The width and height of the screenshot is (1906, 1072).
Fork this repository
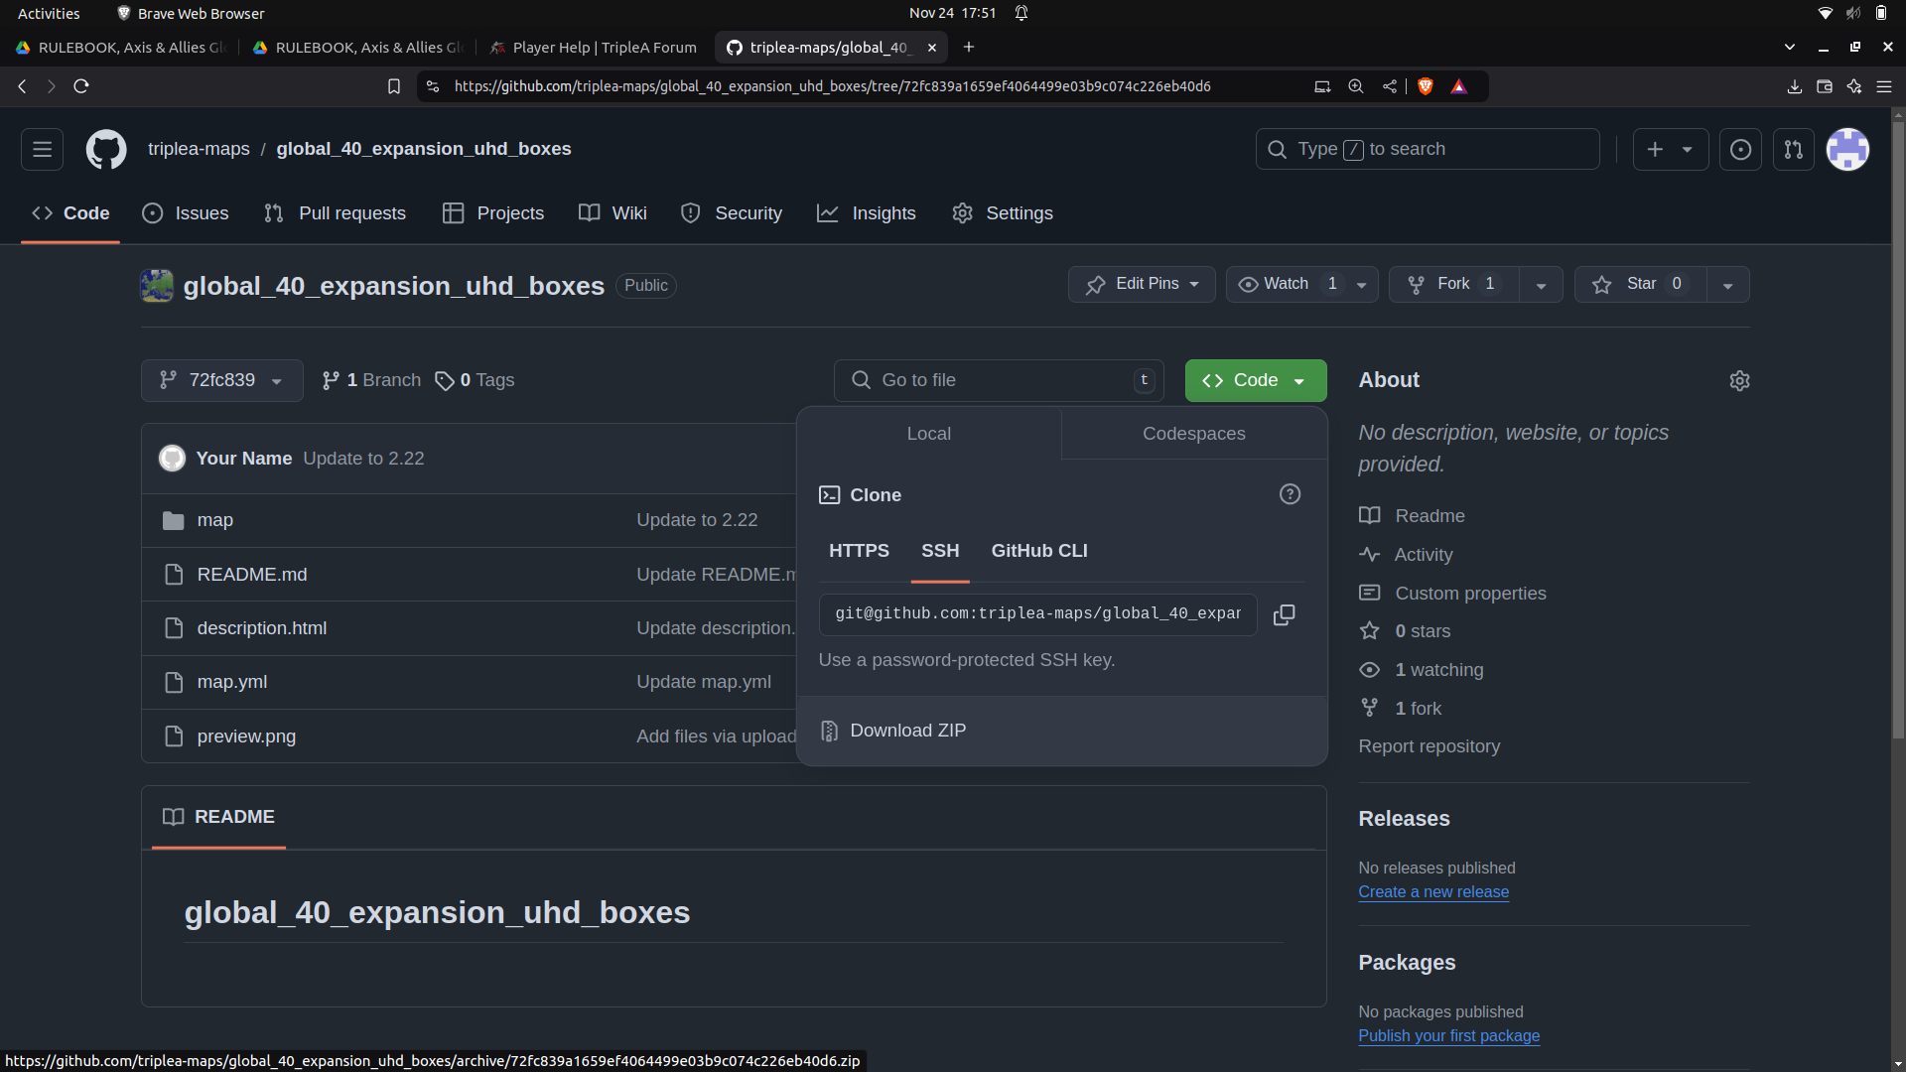click(x=1453, y=285)
